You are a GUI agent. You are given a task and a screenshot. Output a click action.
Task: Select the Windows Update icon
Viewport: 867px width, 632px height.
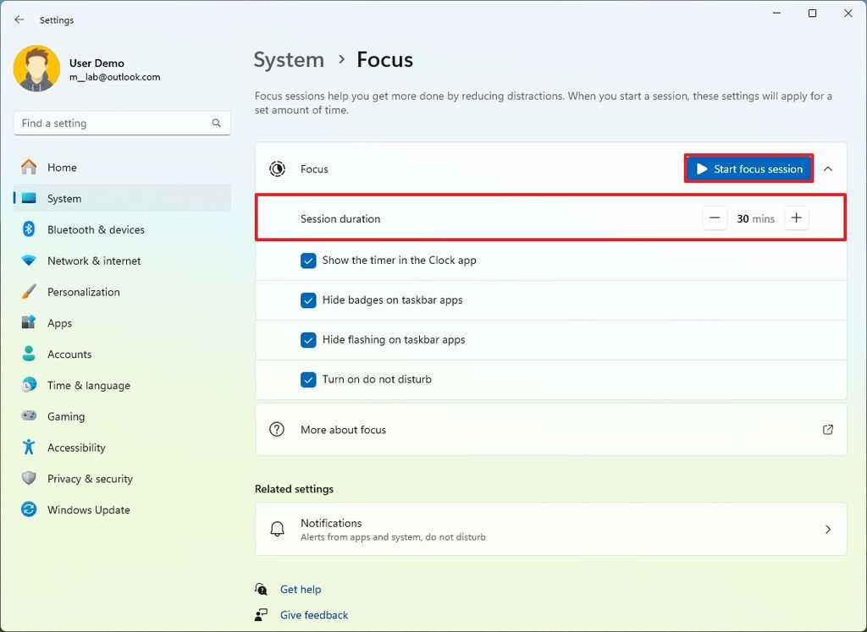(28, 509)
